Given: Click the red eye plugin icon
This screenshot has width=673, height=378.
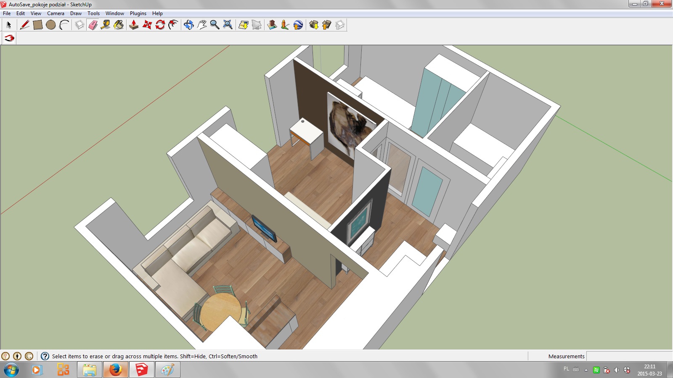Looking at the screenshot, I should (x=9, y=38).
